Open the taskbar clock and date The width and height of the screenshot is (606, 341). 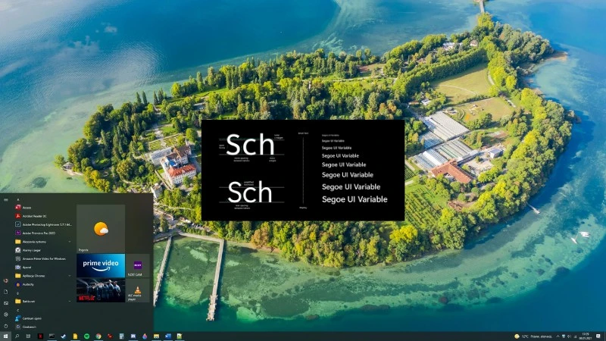click(586, 336)
